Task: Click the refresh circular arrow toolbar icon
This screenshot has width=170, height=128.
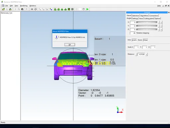Action: [83, 9]
